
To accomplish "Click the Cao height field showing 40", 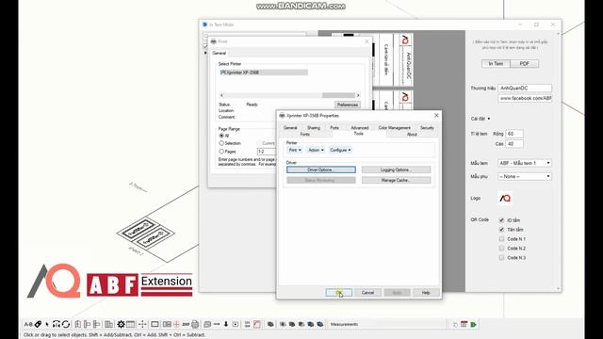I will [x=514, y=144].
